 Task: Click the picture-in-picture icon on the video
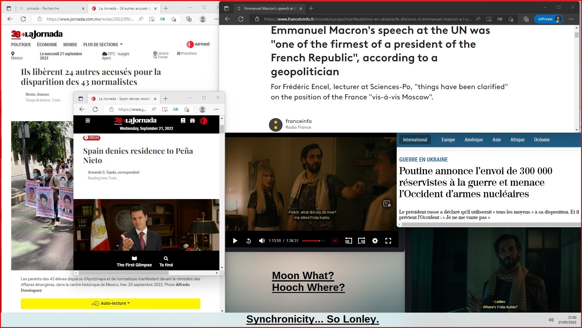pyautogui.click(x=387, y=204)
